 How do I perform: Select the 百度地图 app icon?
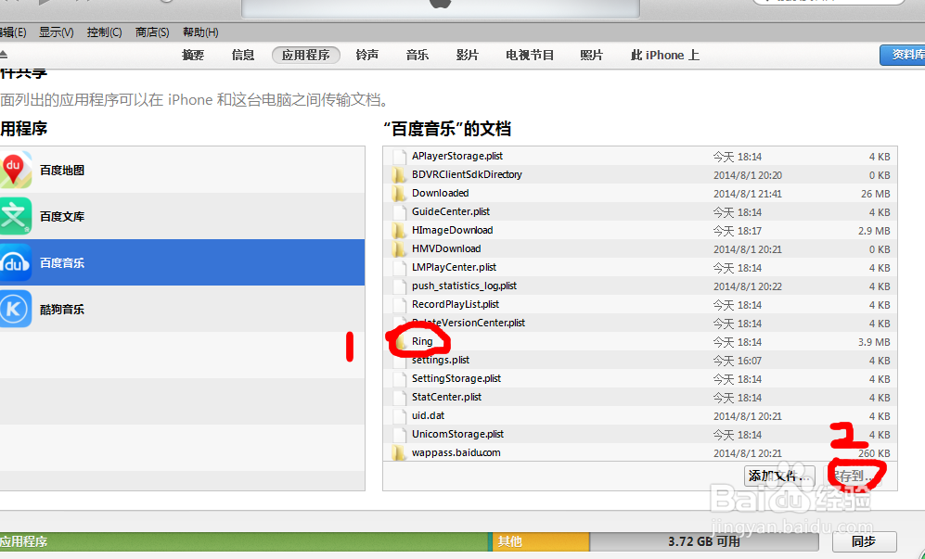pyautogui.click(x=15, y=170)
